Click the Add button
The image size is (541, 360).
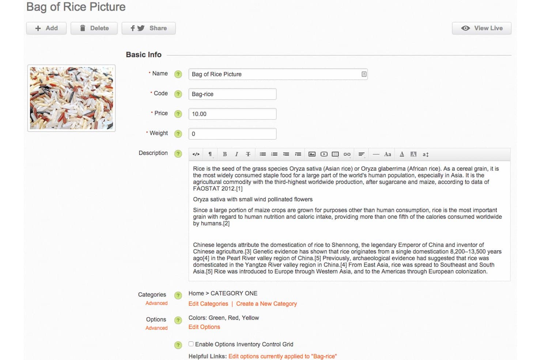pos(46,28)
